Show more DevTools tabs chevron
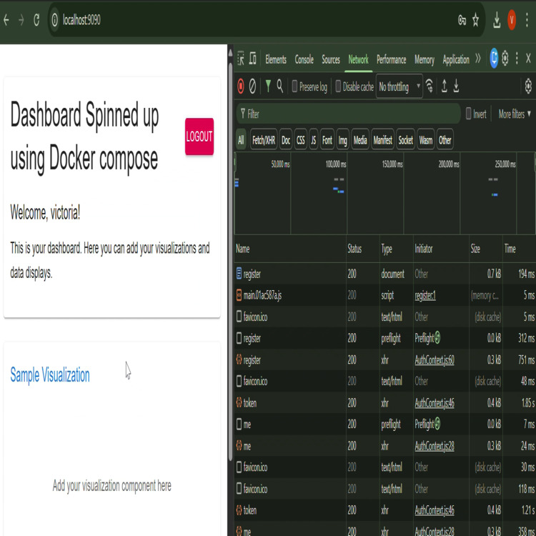 (x=478, y=59)
